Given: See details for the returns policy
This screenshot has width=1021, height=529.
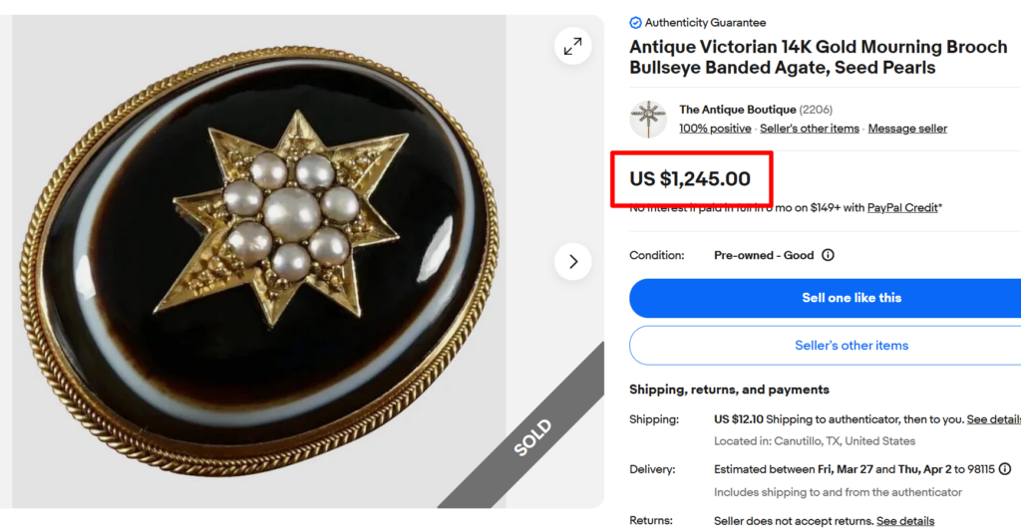Looking at the screenshot, I should click(904, 521).
